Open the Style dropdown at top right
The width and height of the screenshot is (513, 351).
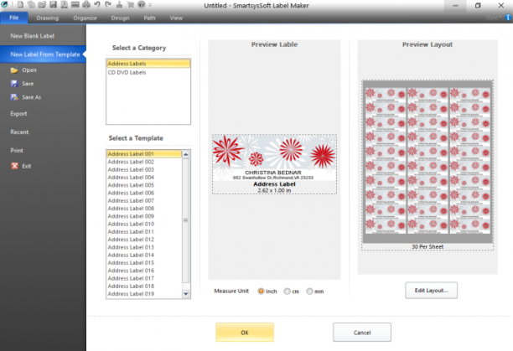pos(493,18)
